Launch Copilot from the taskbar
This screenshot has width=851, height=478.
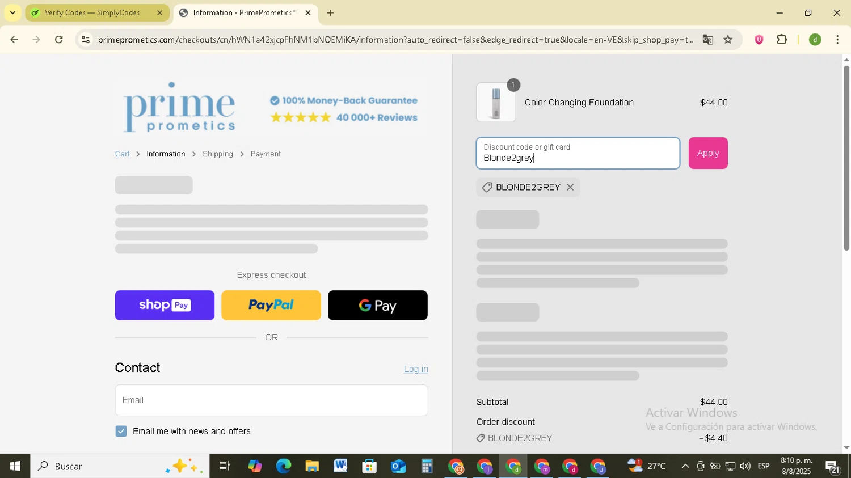[255, 466]
